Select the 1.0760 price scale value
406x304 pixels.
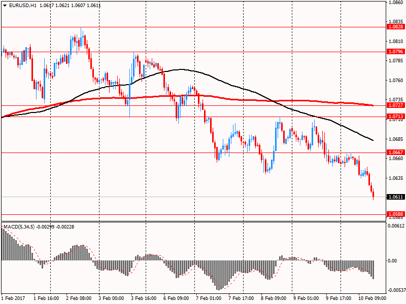click(x=396, y=80)
